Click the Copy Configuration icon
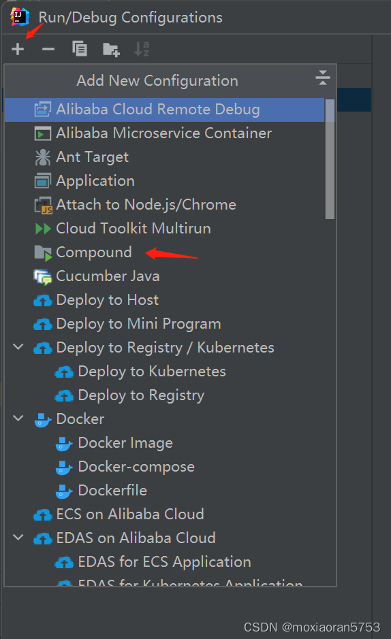The image size is (391, 639). [80, 49]
